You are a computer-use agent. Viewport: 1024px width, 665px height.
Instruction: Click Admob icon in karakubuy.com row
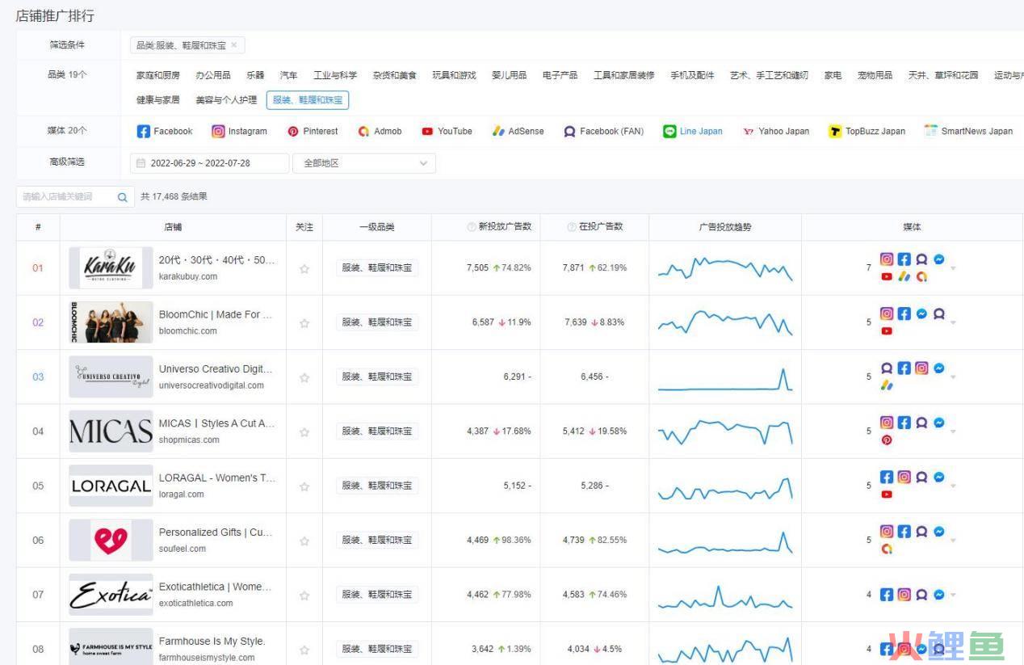point(921,276)
